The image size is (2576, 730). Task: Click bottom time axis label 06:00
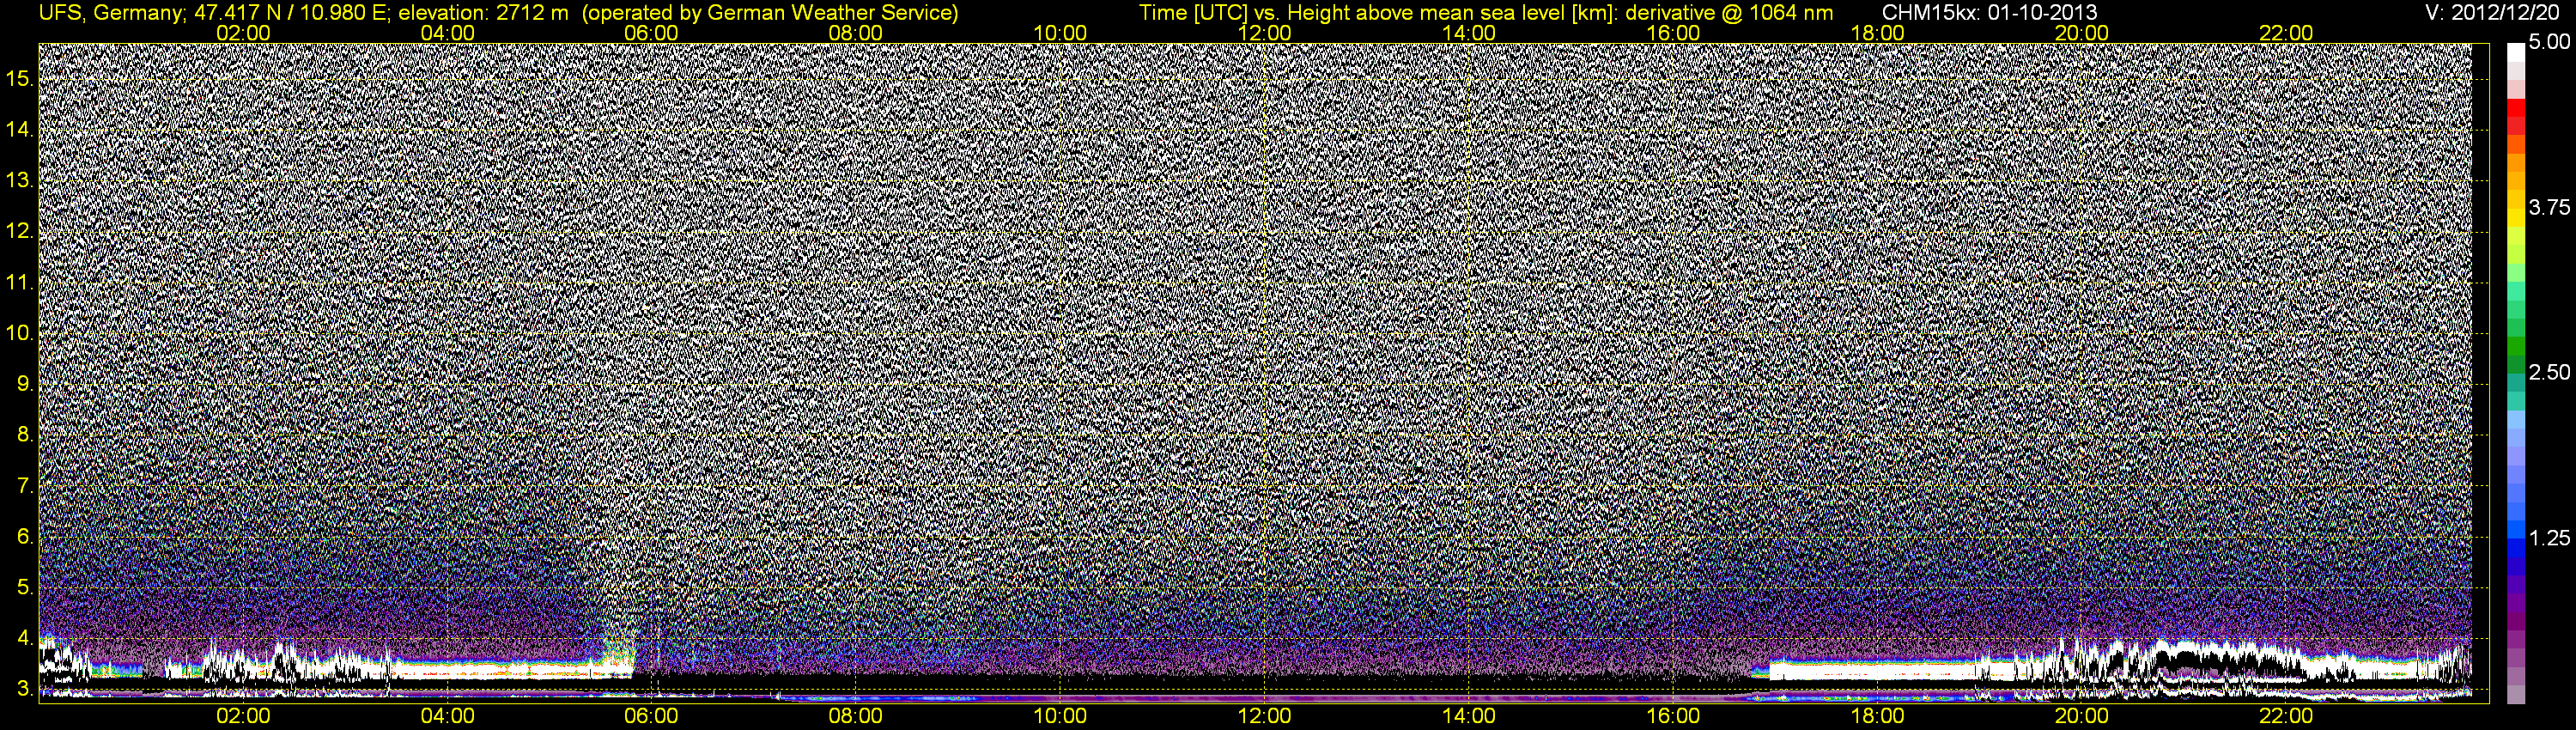pos(651,716)
